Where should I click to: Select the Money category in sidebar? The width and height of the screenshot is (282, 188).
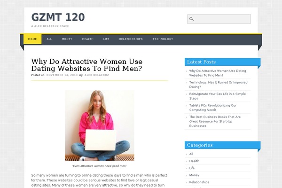click(x=194, y=175)
